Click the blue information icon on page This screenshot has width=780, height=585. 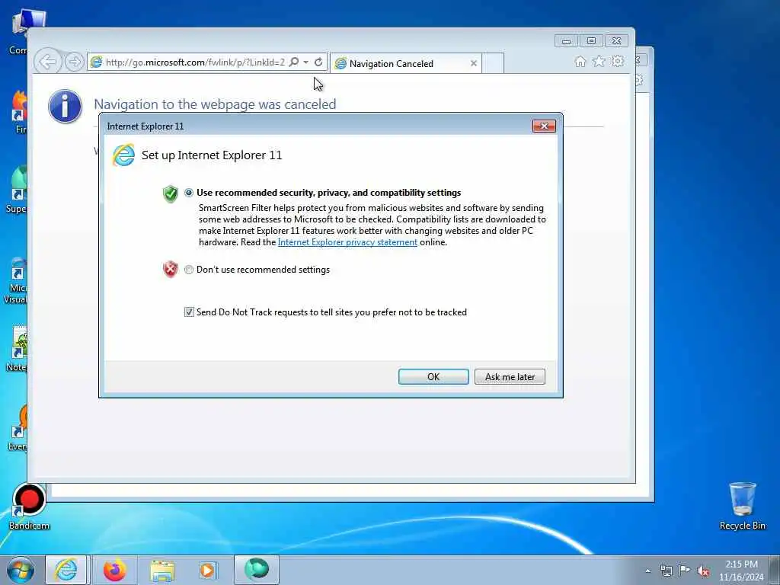[x=66, y=106]
